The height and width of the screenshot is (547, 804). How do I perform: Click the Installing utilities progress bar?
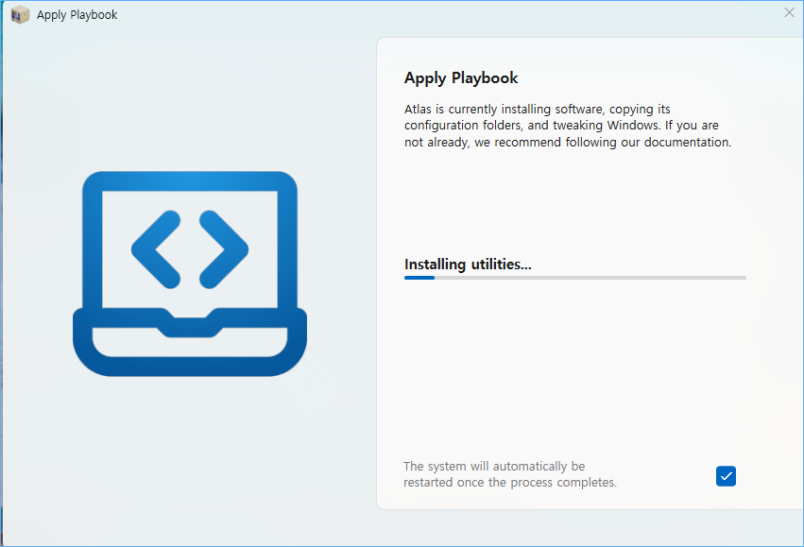click(574, 278)
